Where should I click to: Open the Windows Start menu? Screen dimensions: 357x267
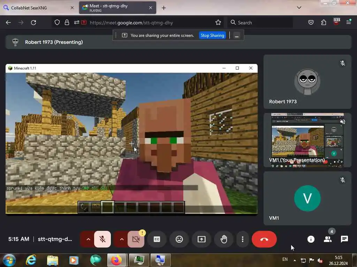click(9, 260)
